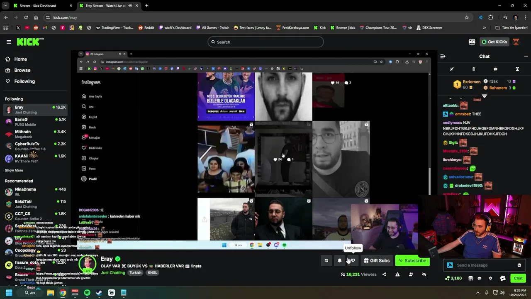Open Following in the sidebar

click(x=35, y=81)
